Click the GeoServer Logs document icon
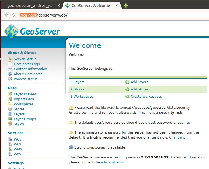The image size is (209, 169). 10,64
